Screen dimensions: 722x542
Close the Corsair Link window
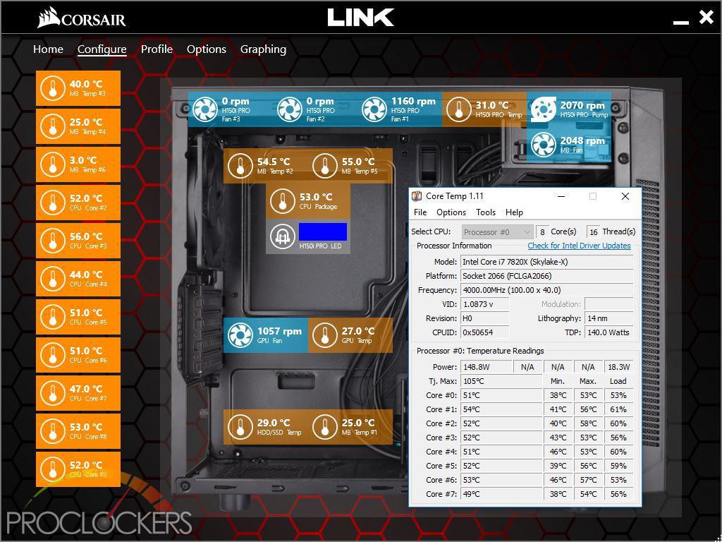coord(706,18)
